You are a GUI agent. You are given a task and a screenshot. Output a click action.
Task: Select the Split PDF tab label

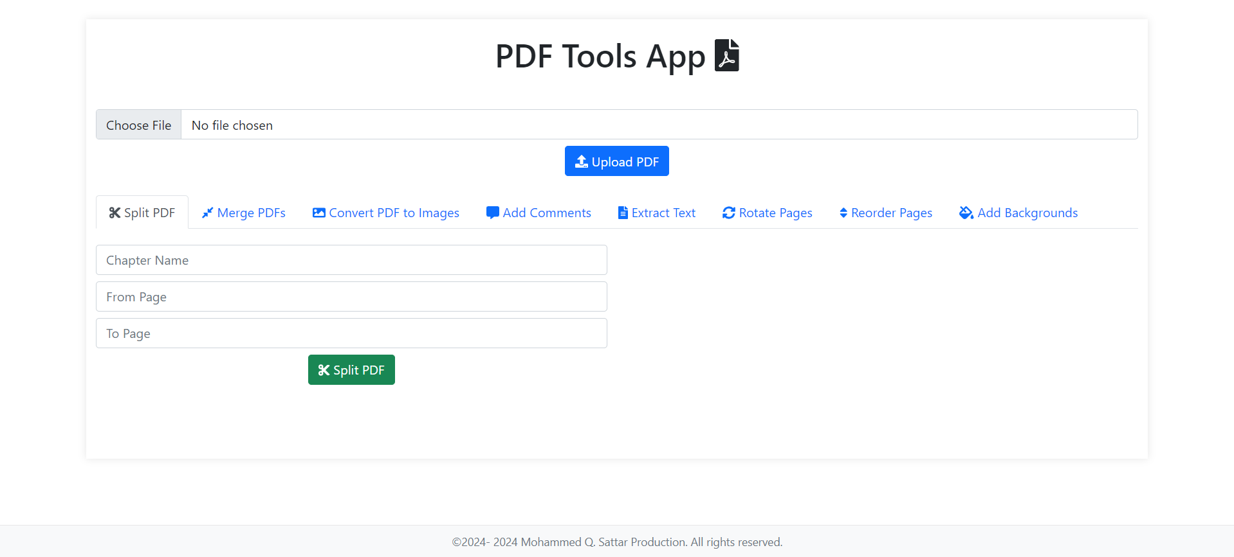click(x=149, y=213)
